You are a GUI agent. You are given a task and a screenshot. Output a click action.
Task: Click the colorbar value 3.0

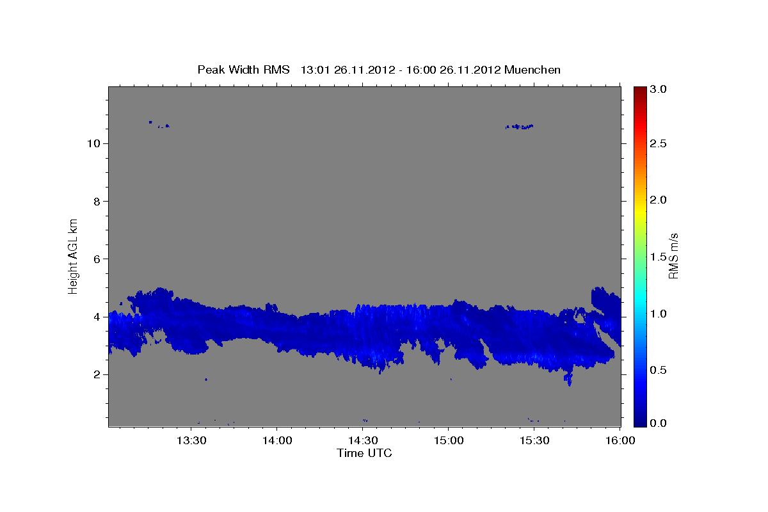[x=658, y=90]
